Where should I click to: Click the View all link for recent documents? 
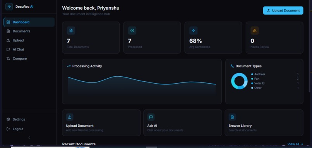295,144
